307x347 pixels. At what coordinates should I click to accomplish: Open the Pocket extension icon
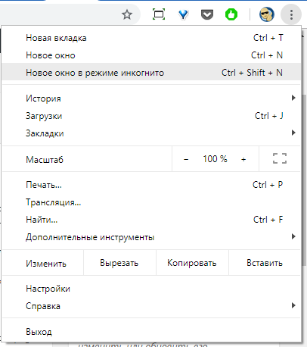207,14
